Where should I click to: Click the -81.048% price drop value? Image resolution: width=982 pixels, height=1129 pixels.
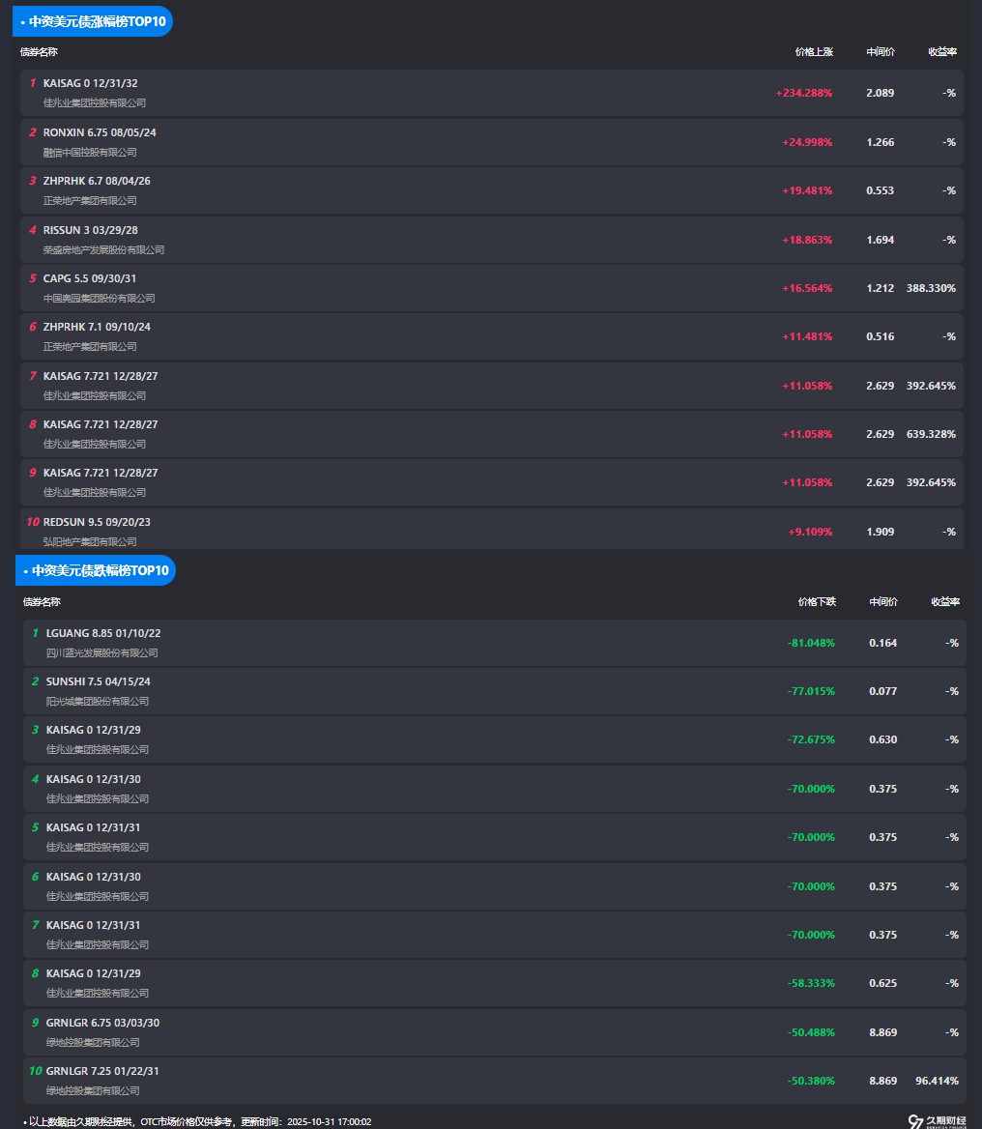811,643
